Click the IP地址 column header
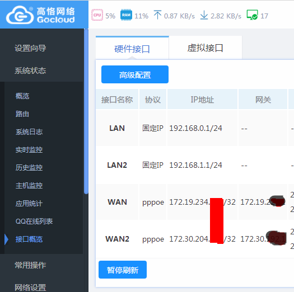This screenshot has width=294, height=292. pyautogui.click(x=202, y=100)
